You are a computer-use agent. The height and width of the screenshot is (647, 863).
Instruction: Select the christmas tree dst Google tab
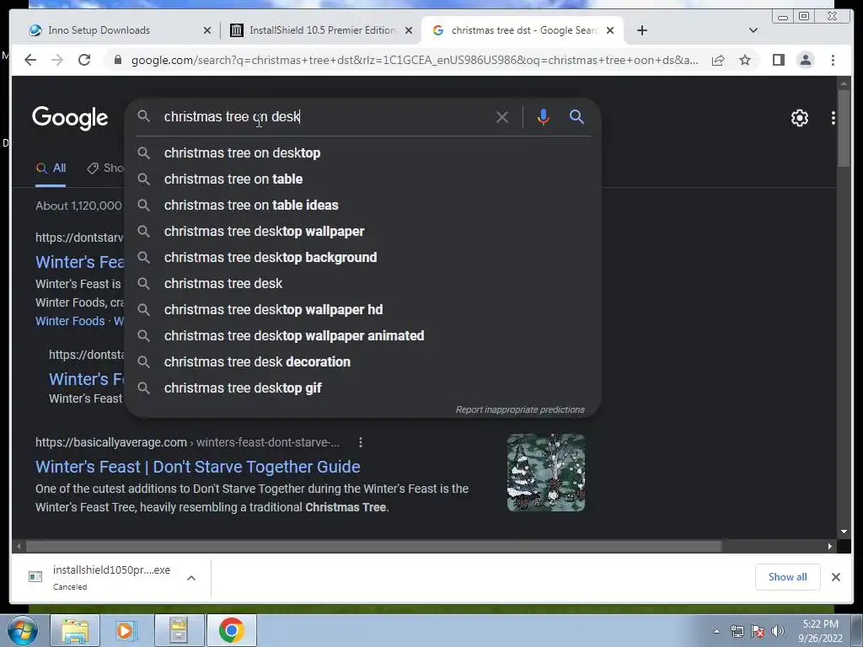tap(523, 30)
